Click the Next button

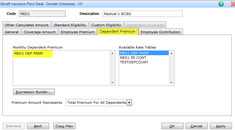tap(38, 126)
